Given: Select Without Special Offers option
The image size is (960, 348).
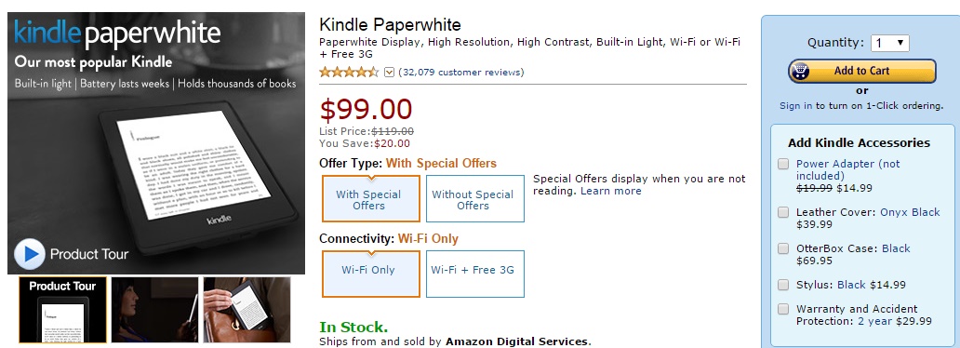Looking at the screenshot, I should 475,199.
